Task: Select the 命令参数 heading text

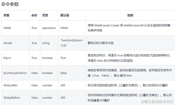Action: coord(10,4)
